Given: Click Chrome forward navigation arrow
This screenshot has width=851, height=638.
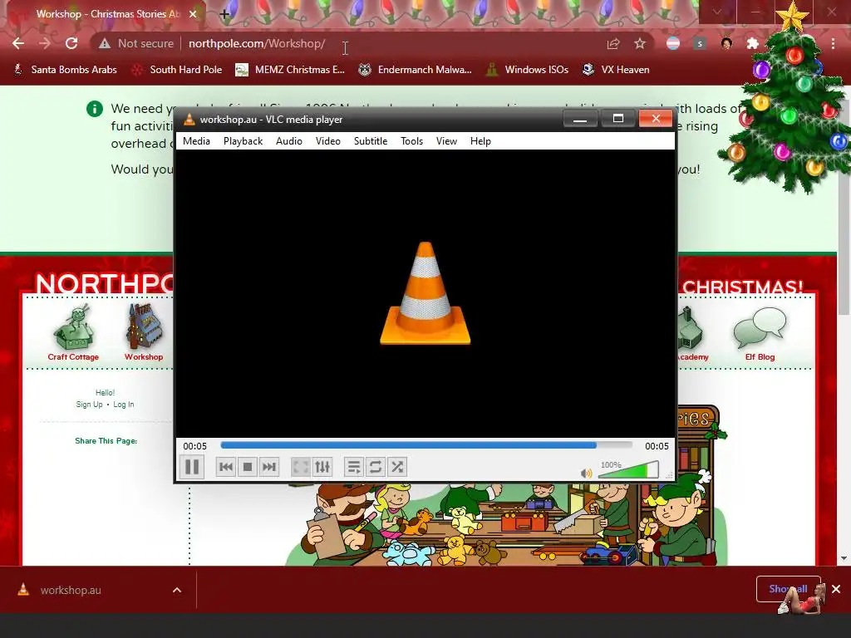Looking at the screenshot, I should tap(45, 43).
